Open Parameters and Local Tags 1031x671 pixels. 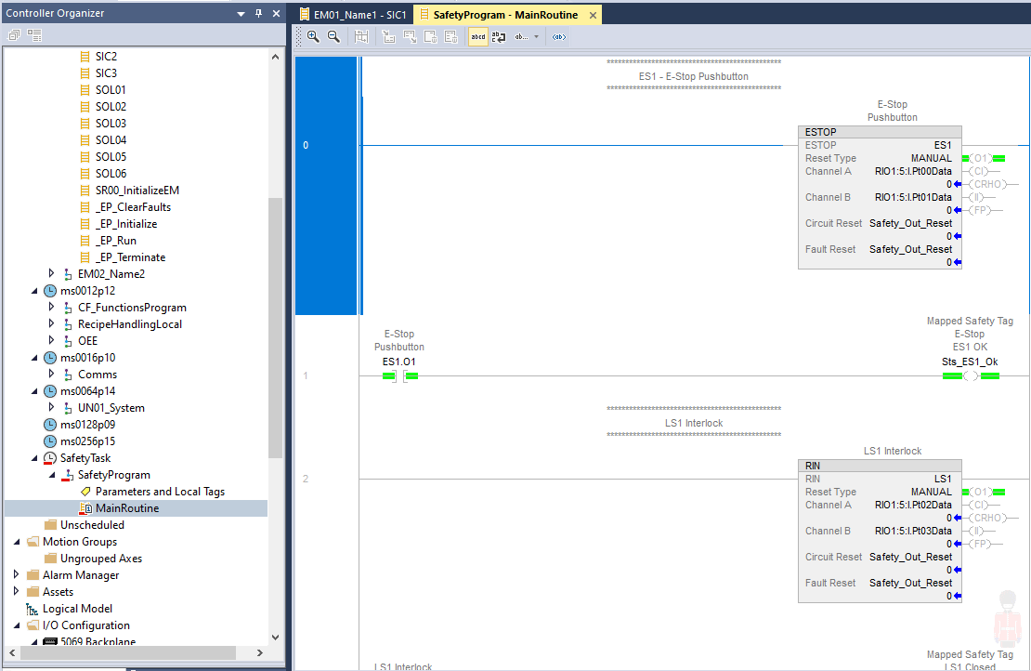(160, 492)
